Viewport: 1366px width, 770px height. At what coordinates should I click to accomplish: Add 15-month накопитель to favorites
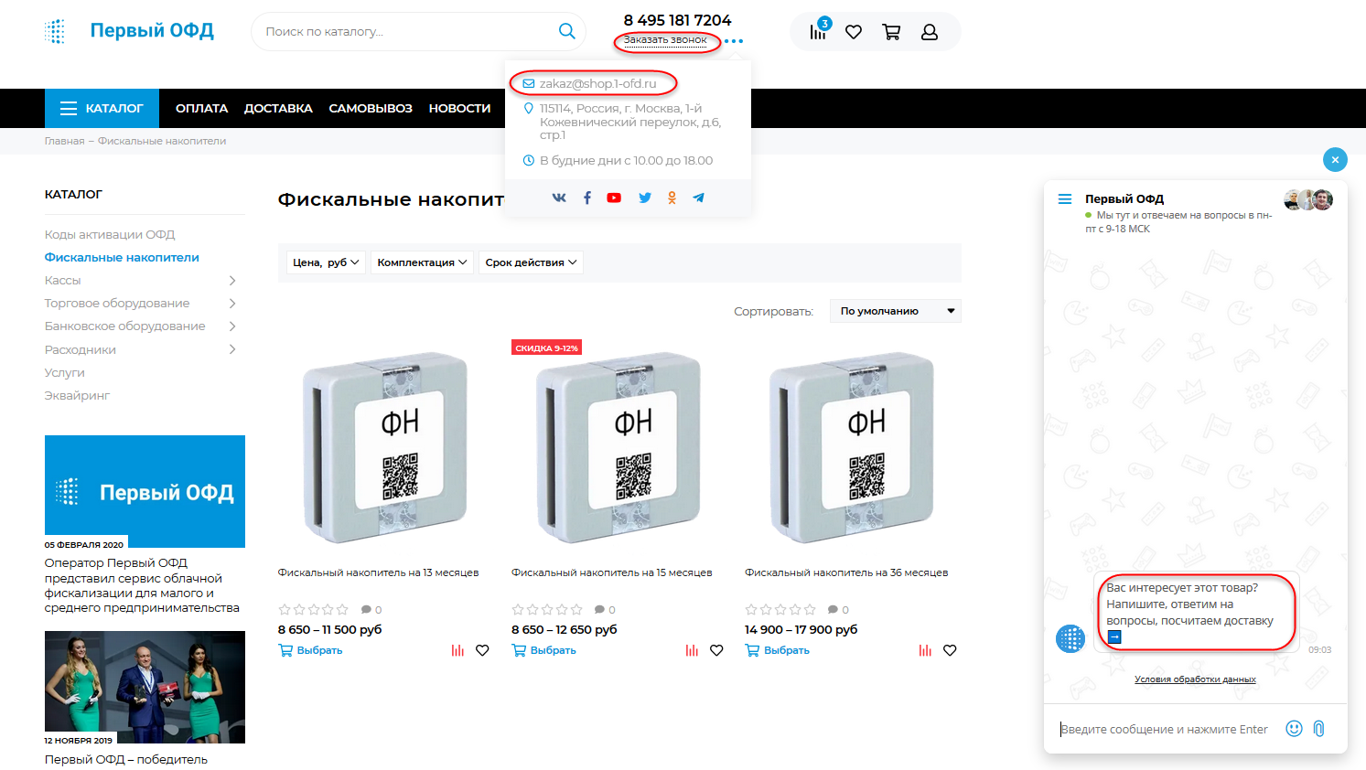[x=716, y=650]
